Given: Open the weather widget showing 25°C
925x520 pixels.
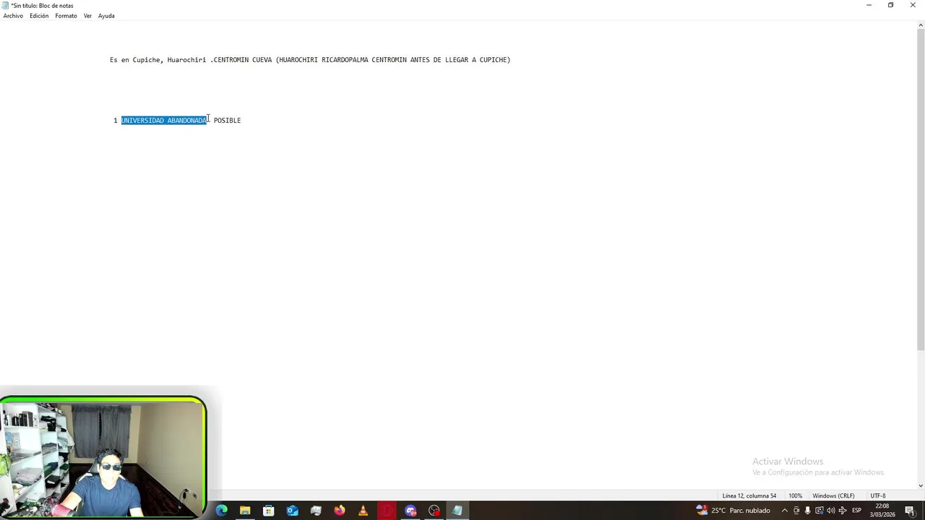Looking at the screenshot, I should pos(733,511).
